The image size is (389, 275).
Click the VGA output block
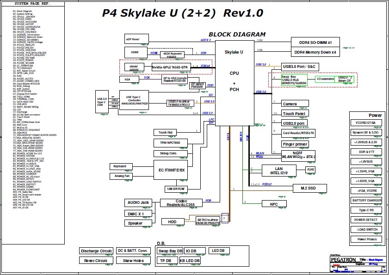(129, 79)
